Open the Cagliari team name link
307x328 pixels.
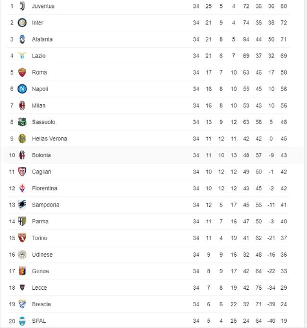click(x=41, y=172)
